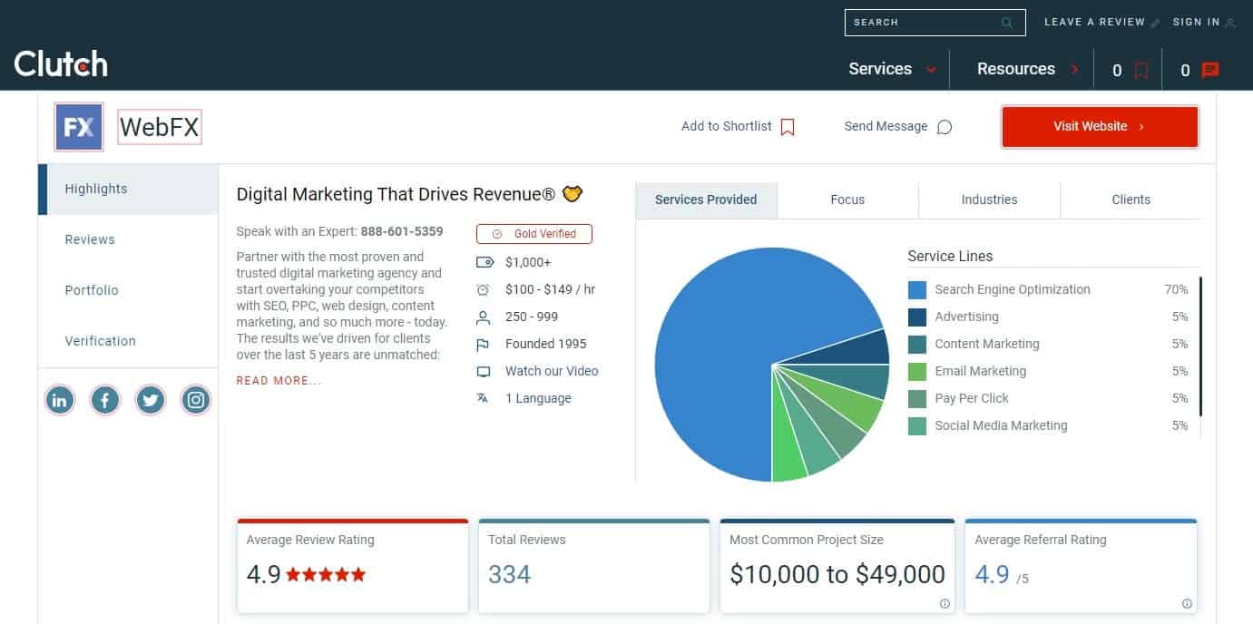Switch to the Focus tab
Image resolution: width=1253 pixels, height=624 pixels.
[847, 200]
